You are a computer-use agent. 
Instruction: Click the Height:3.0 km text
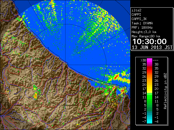pos(144,32)
